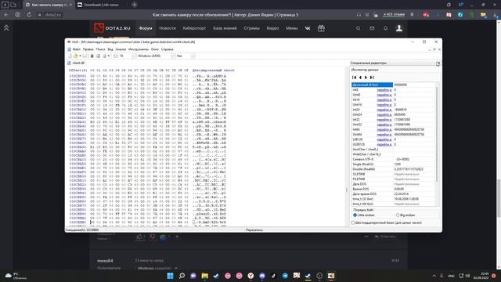Image resolution: width=501 pixels, height=282 pixels.
Task: Open the Стримы section on dota2.ru
Action: pos(252,28)
